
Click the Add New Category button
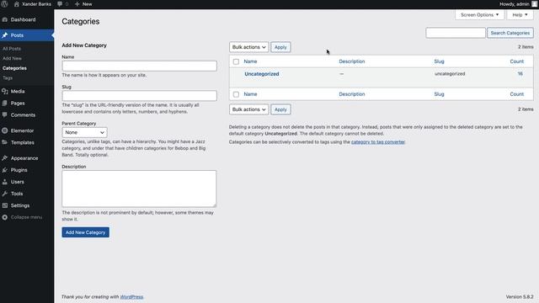(x=86, y=232)
